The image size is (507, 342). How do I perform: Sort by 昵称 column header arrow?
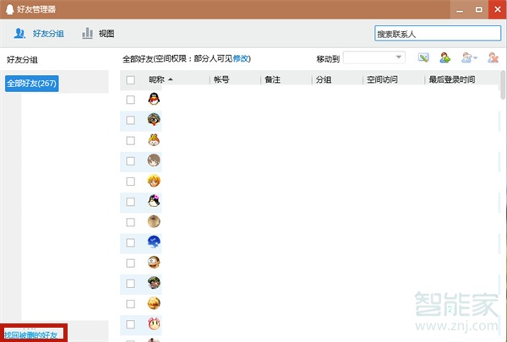[171, 79]
